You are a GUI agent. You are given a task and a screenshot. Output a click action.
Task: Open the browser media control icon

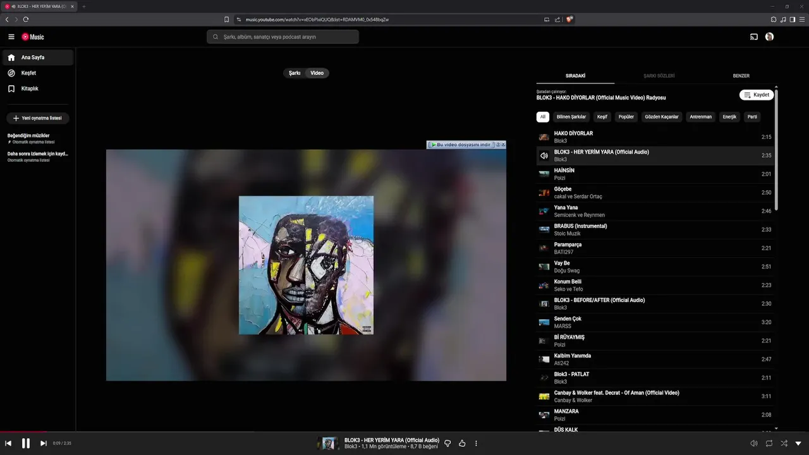783,20
